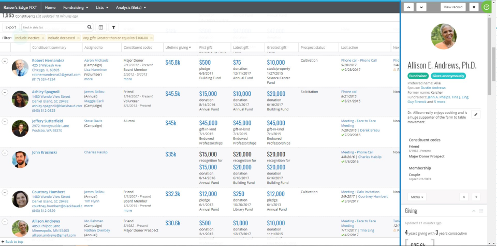Collapse the Giving tile
497x246 pixels.
coord(474,211)
